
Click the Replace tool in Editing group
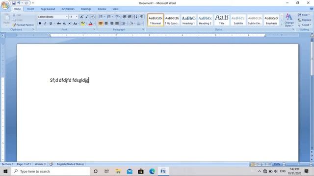tap(305, 20)
